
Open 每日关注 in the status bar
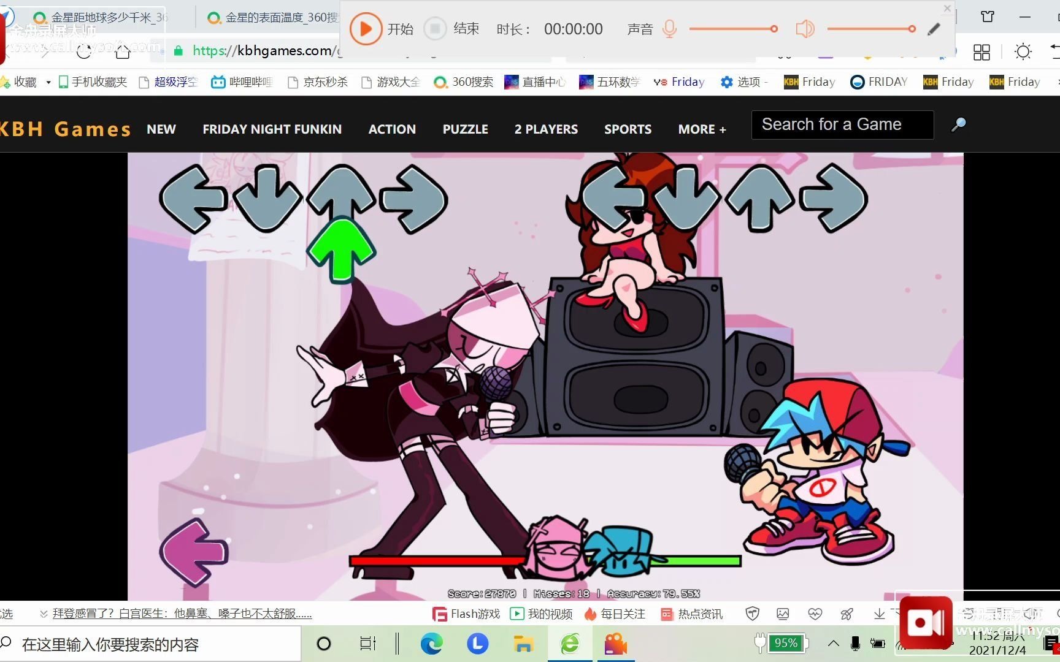(615, 614)
